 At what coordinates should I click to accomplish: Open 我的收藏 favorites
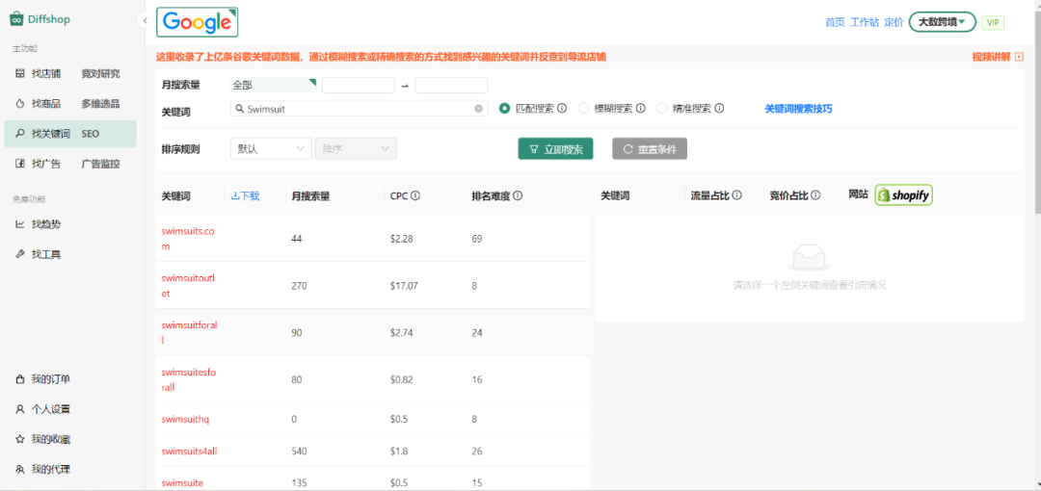pyautogui.click(x=51, y=439)
